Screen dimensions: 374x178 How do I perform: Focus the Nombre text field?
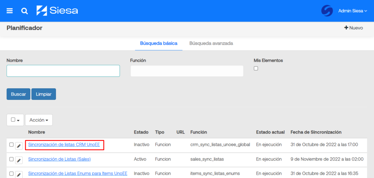63,71
